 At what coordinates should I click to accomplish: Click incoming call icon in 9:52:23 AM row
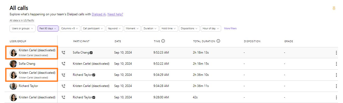(63, 53)
